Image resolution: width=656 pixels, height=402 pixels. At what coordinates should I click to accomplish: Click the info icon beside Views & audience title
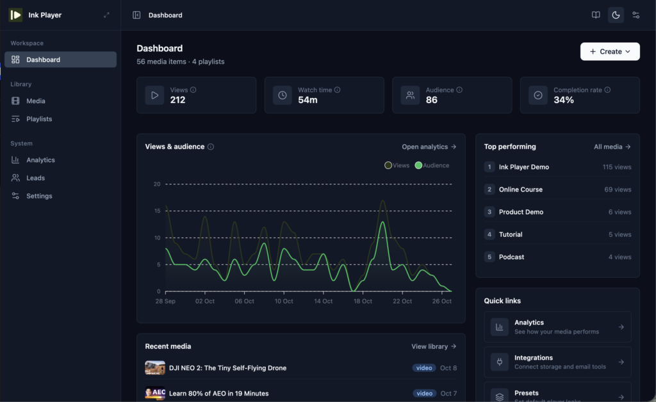coord(211,147)
